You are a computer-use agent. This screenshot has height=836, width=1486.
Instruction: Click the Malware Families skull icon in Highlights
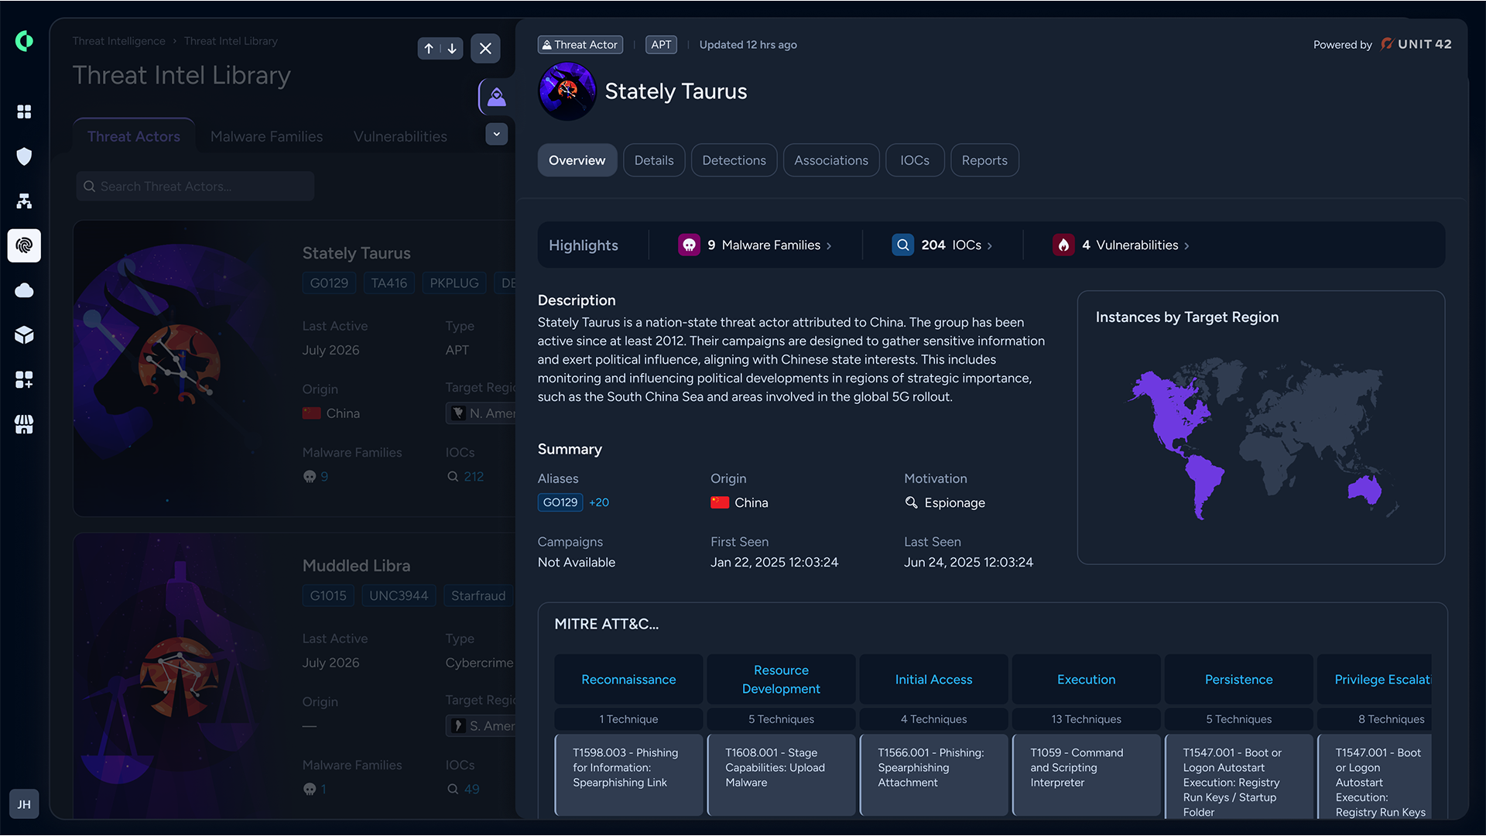click(689, 245)
